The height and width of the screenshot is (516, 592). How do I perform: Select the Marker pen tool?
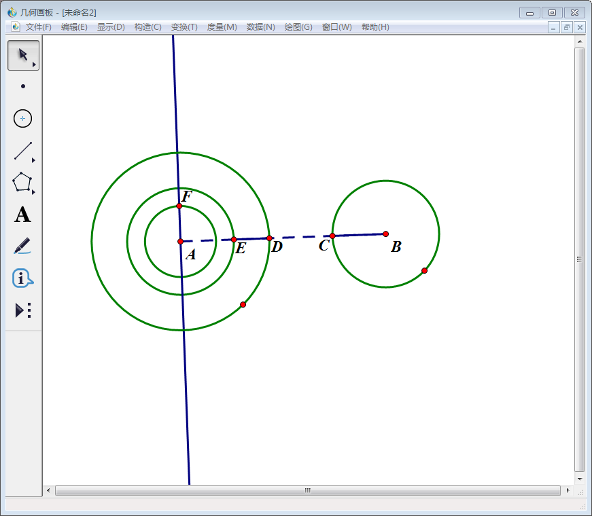22,246
